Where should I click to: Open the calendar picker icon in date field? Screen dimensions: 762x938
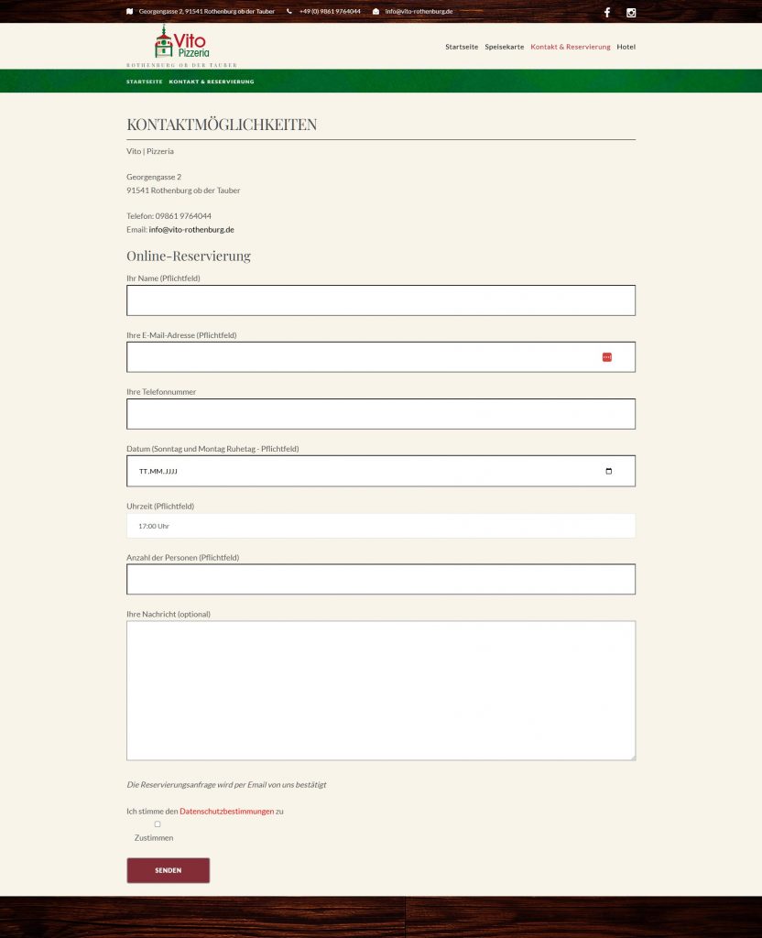click(x=609, y=471)
